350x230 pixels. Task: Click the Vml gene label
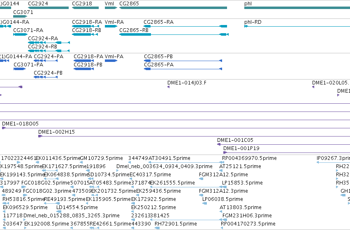coord(109,4)
